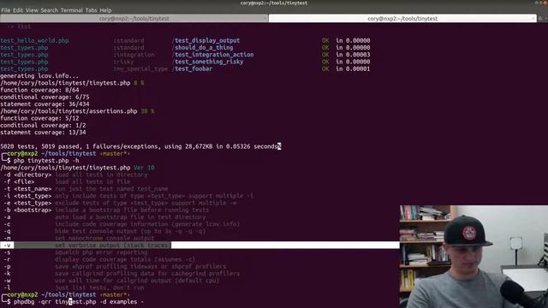The height and width of the screenshot is (308, 548).
Task: Click 'include code coverage information' description
Action: [147, 224]
